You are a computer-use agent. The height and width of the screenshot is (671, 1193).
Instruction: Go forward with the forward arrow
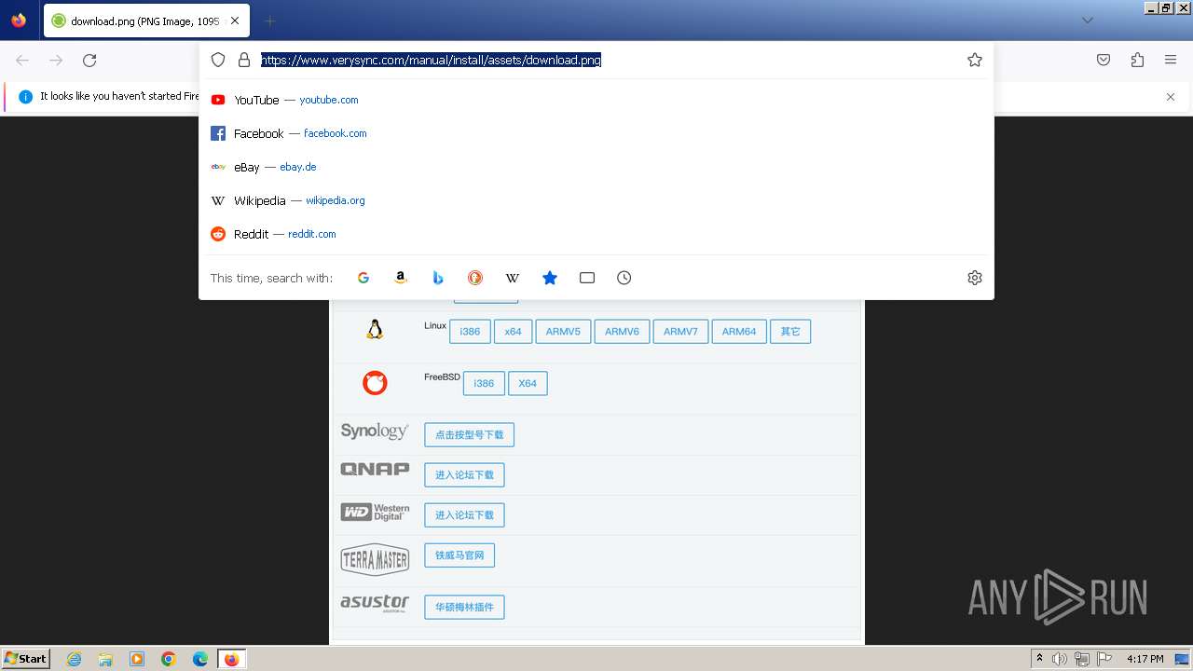click(x=56, y=60)
